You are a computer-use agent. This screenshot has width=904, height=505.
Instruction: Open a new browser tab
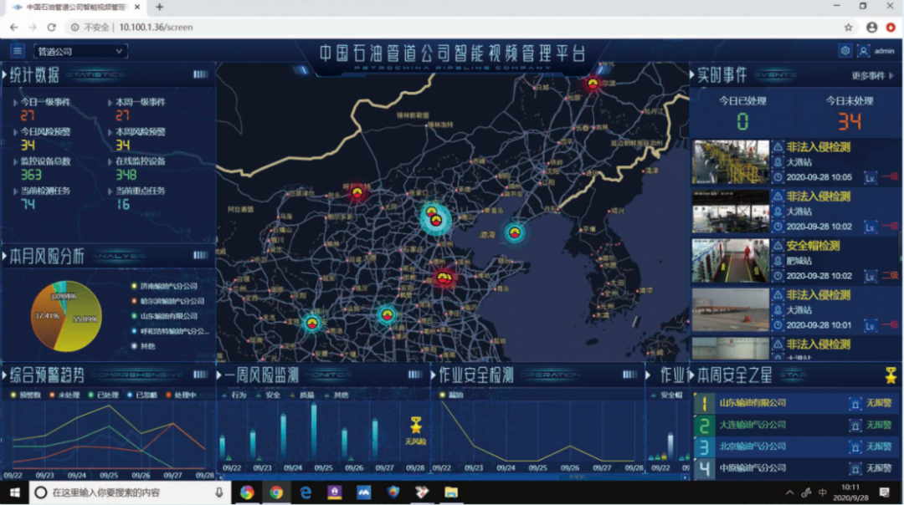pyautogui.click(x=159, y=7)
